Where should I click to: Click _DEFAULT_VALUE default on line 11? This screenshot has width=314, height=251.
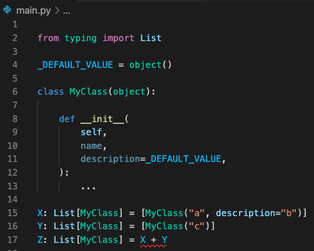184,159
